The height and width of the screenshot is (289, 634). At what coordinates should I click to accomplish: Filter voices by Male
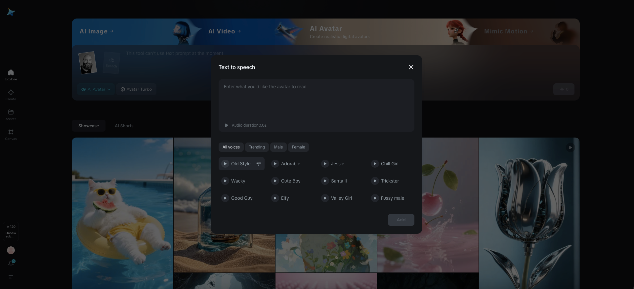(278, 147)
